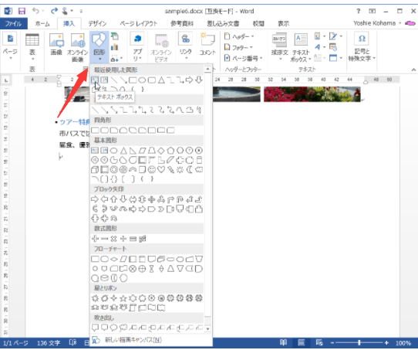Select the division equation shape

tap(123, 239)
